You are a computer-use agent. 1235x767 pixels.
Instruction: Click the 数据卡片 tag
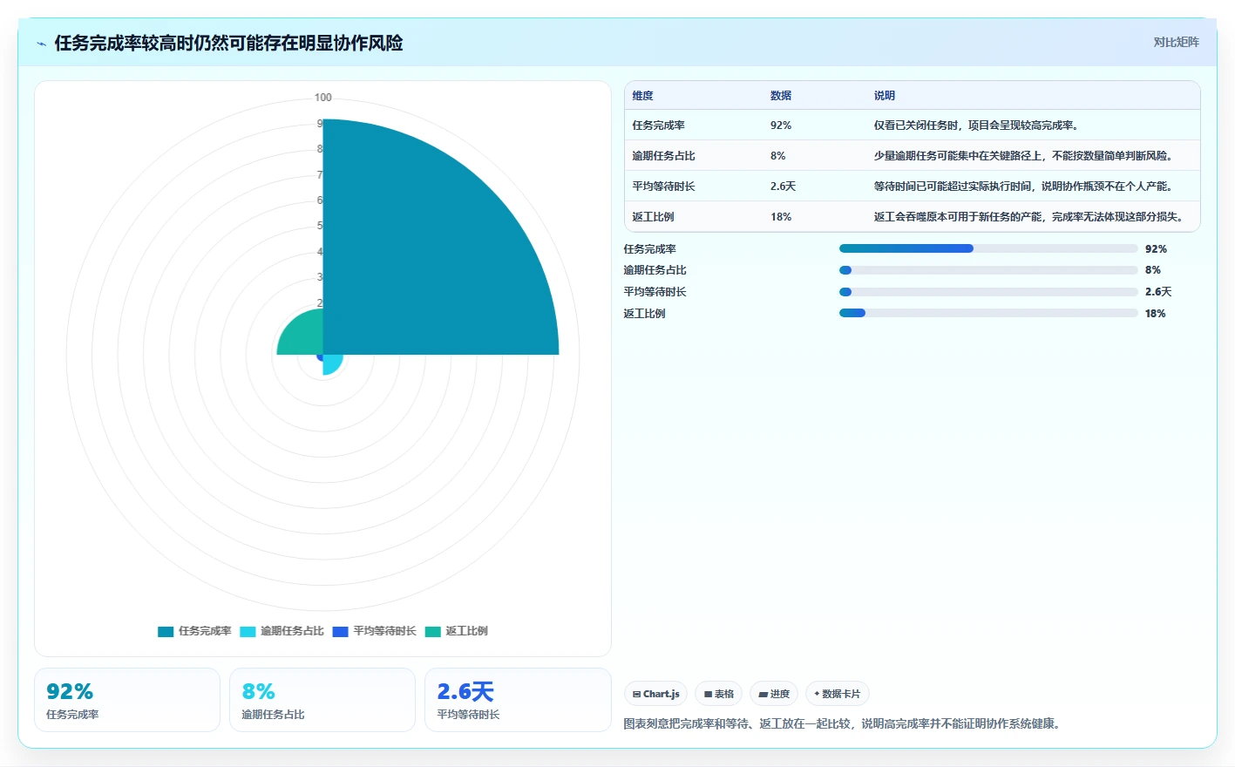838,694
